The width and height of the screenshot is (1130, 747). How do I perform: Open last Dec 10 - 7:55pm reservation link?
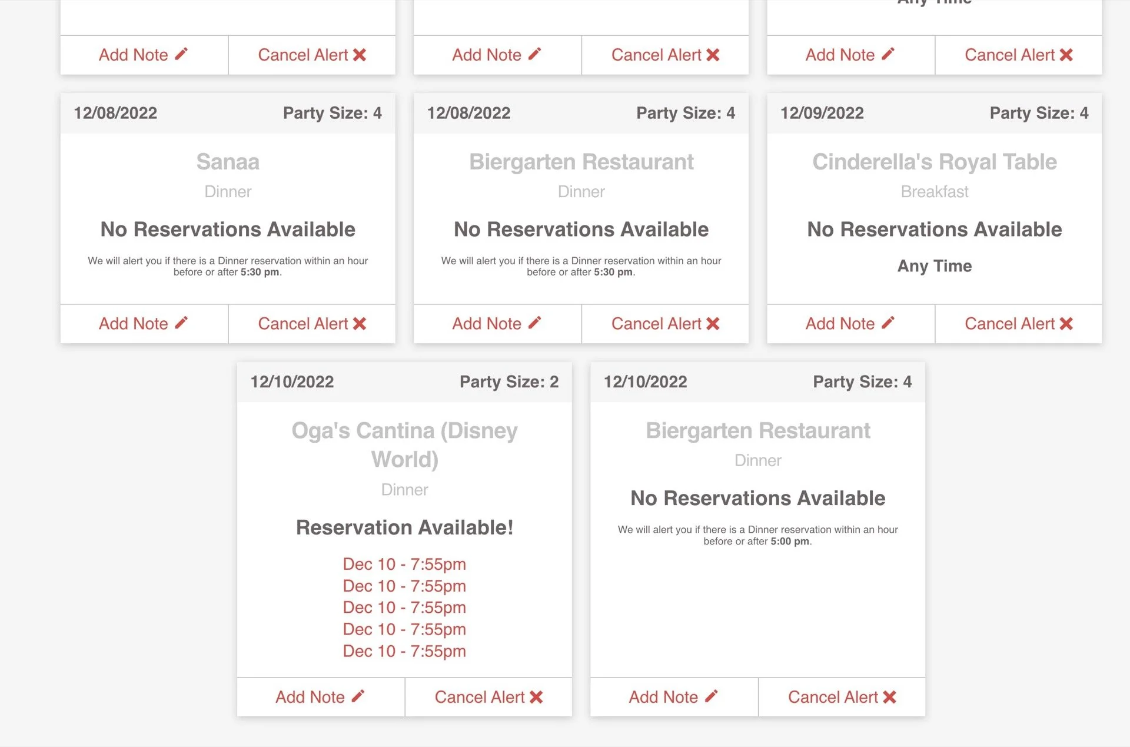pyautogui.click(x=404, y=651)
